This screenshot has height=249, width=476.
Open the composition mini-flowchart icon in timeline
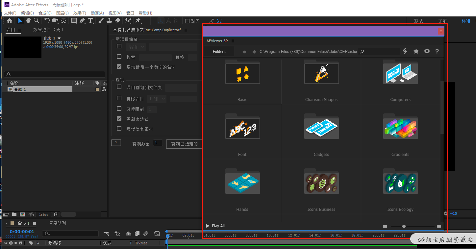point(106,234)
